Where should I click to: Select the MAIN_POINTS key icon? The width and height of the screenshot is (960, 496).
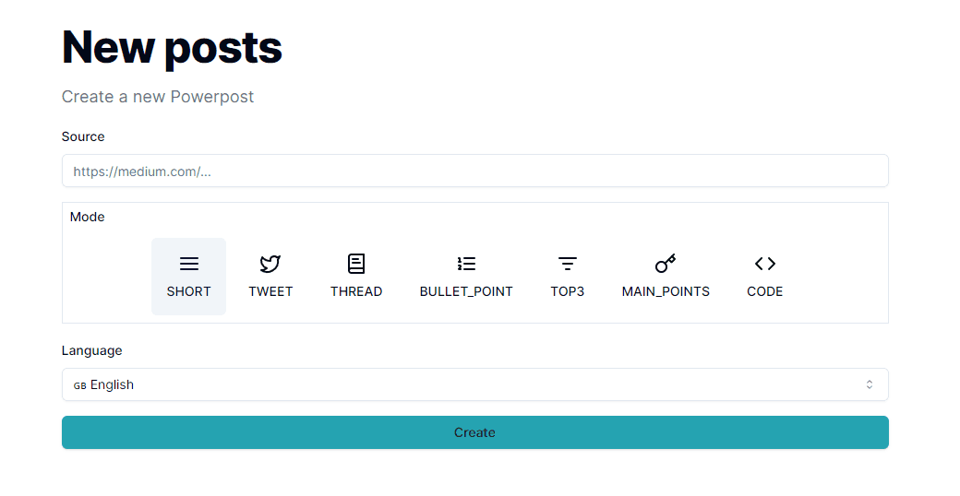666,264
